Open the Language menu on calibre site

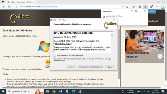153,21
